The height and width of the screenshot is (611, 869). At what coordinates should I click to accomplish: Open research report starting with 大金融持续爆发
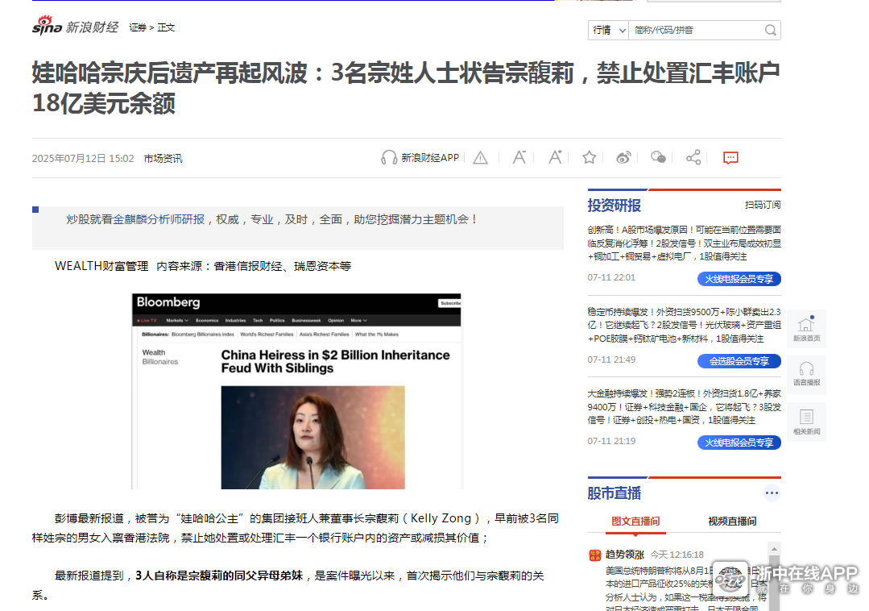click(685, 407)
